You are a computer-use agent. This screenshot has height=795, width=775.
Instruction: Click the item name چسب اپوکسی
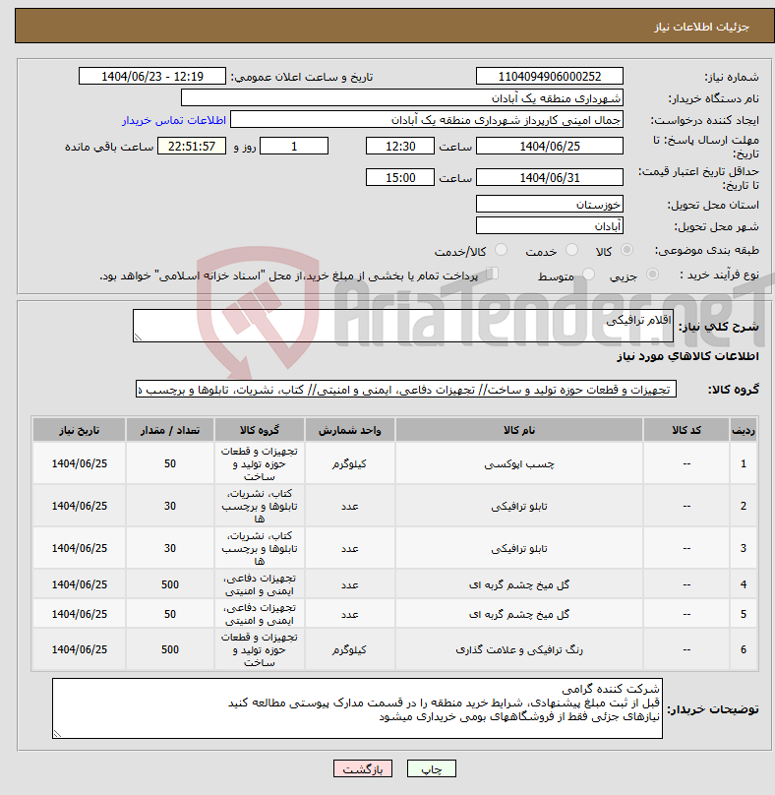[x=519, y=464]
